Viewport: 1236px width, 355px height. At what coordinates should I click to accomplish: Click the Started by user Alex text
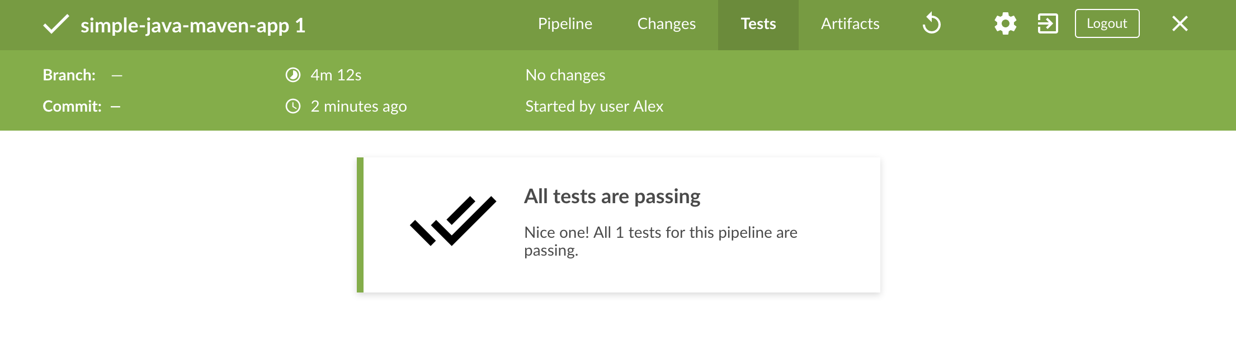[x=594, y=106]
